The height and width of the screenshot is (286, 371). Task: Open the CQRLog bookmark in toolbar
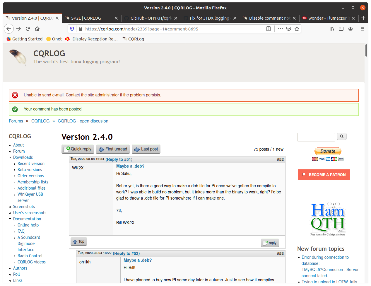(133, 39)
